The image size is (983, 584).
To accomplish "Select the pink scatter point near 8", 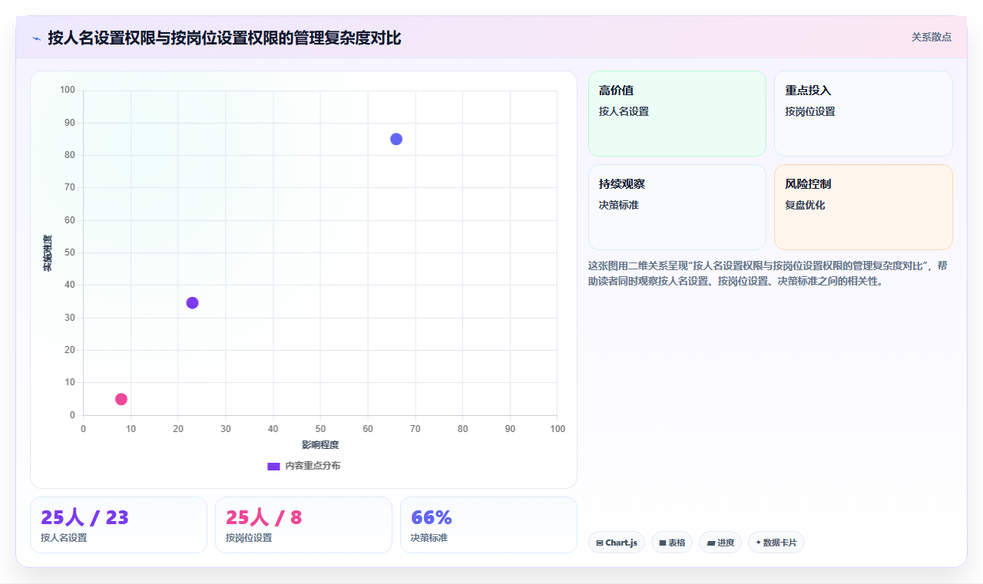I will coord(121,399).
